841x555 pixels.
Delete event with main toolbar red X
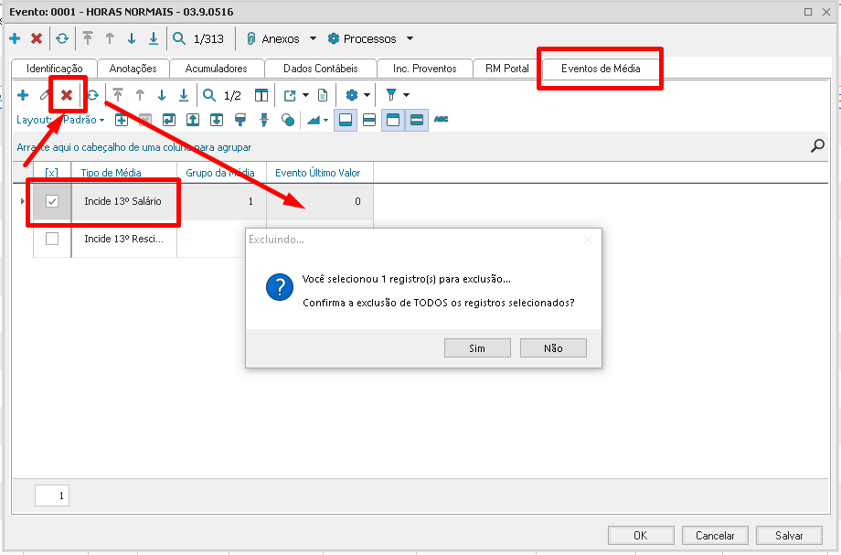coord(37,38)
